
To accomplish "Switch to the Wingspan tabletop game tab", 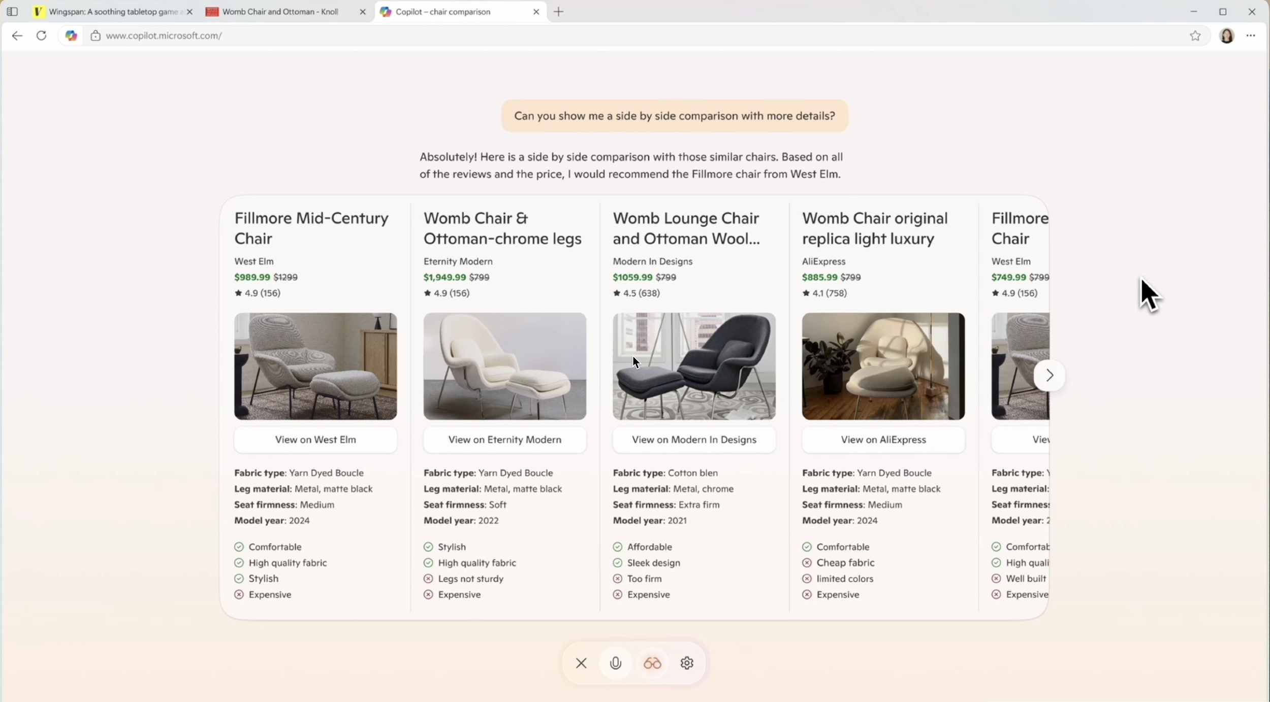I will click(x=112, y=12).
